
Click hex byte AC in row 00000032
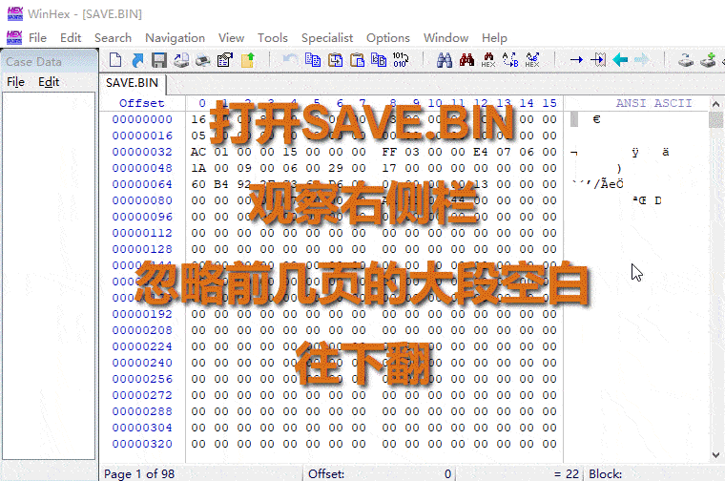click(x=198, y=152)
